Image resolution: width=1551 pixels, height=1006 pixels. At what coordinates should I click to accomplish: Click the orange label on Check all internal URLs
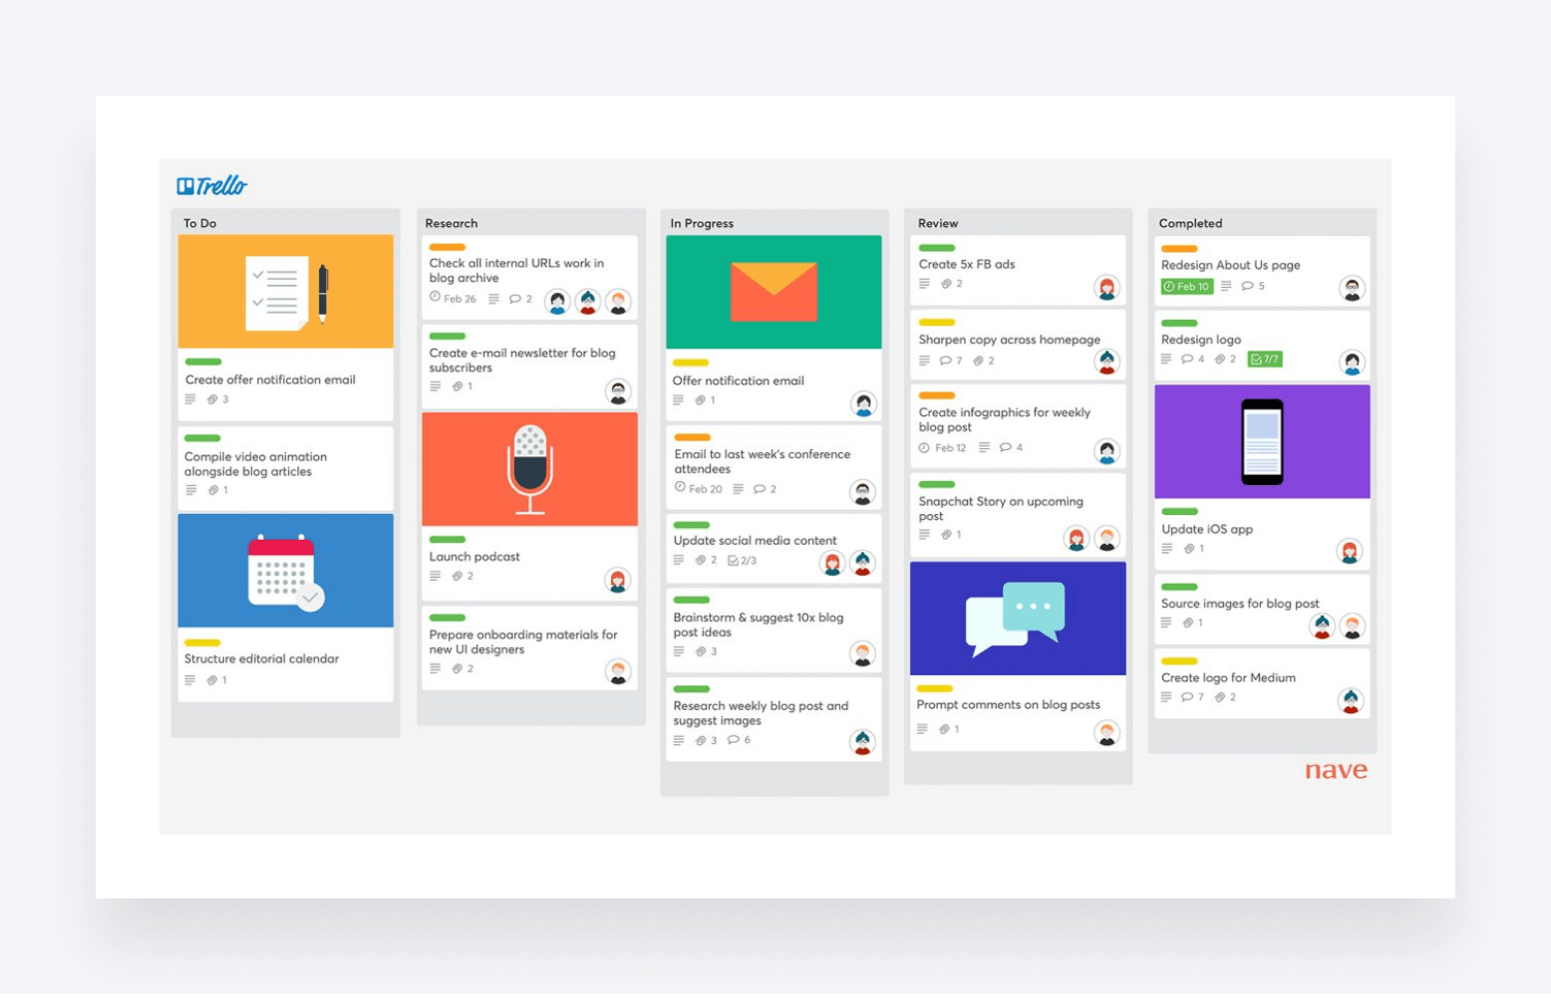coord(448,247)
